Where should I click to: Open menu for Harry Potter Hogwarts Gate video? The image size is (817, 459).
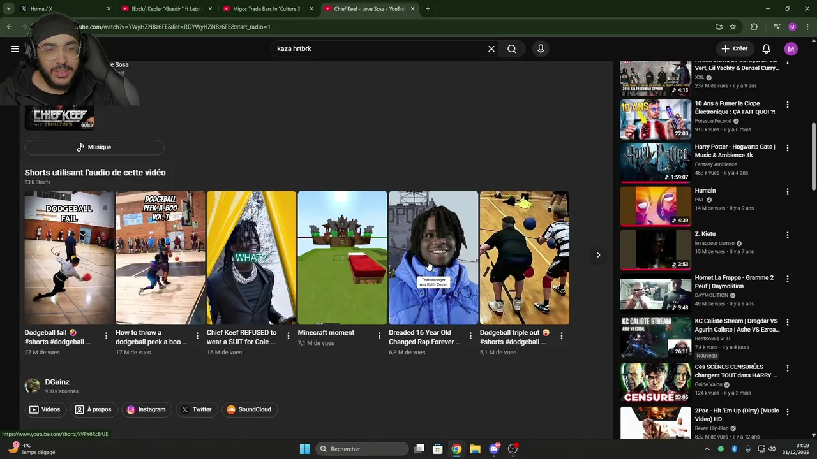pos(787,148)
